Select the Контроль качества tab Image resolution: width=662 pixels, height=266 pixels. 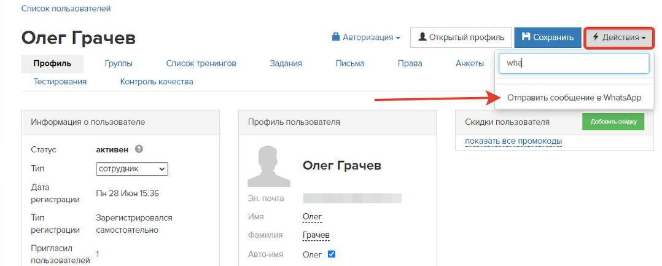click(x=157, y=81)
